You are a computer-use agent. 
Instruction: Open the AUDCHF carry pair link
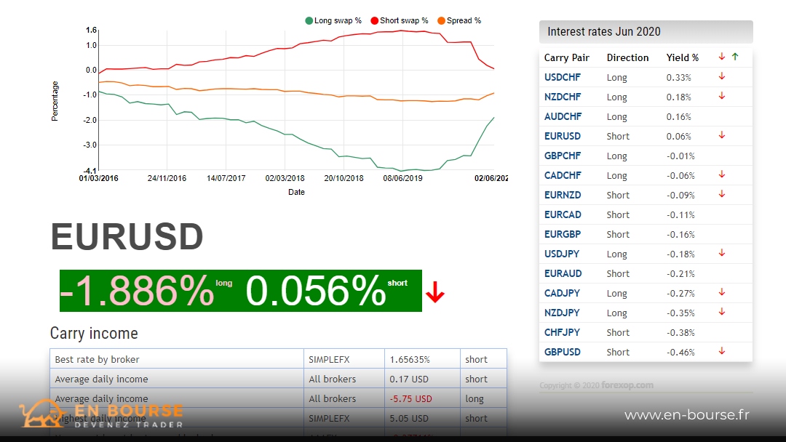563,116
